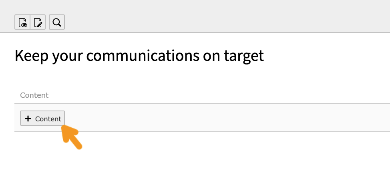390x181 pixels.
Task: Click the gray strip above the toolbar icons
Action: click(x=195, y=6)
